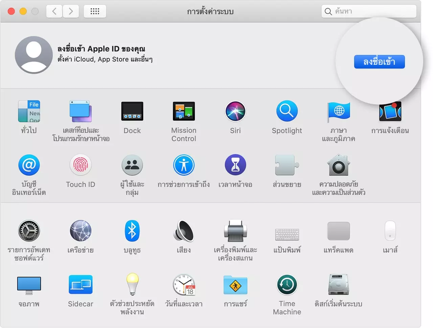433x328 pixels.
Task: Click the search field (ค้นหา)
Action: click(x=369, y=11)
